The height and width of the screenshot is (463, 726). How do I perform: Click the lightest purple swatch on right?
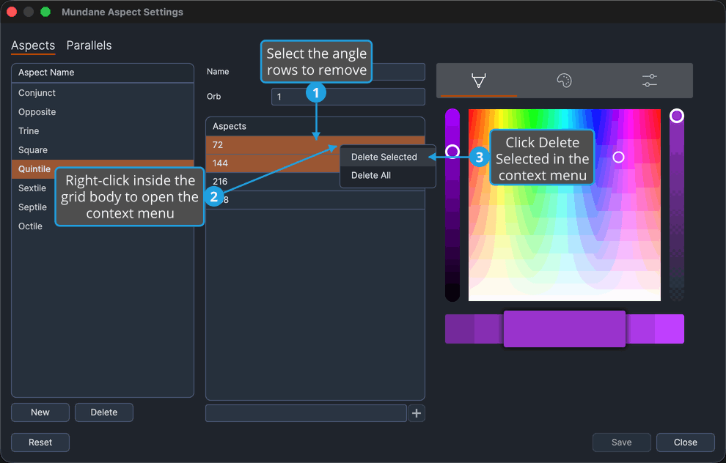[670, 329]
